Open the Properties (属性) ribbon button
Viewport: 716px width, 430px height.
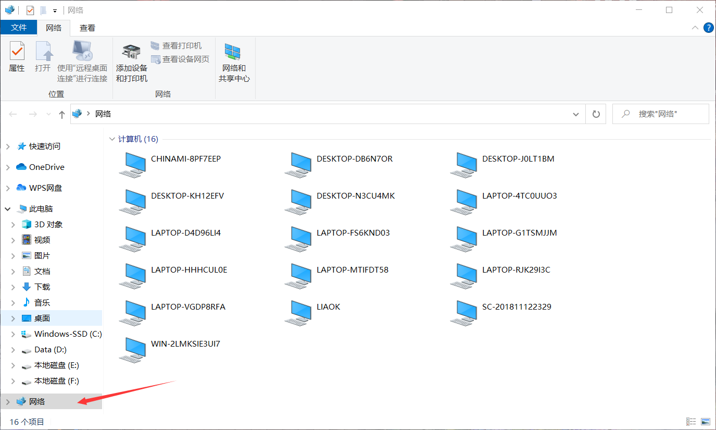tap(17, 57)
